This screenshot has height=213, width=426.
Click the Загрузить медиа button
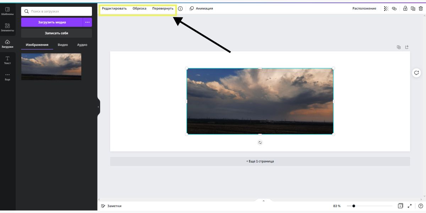coord(52,22)
